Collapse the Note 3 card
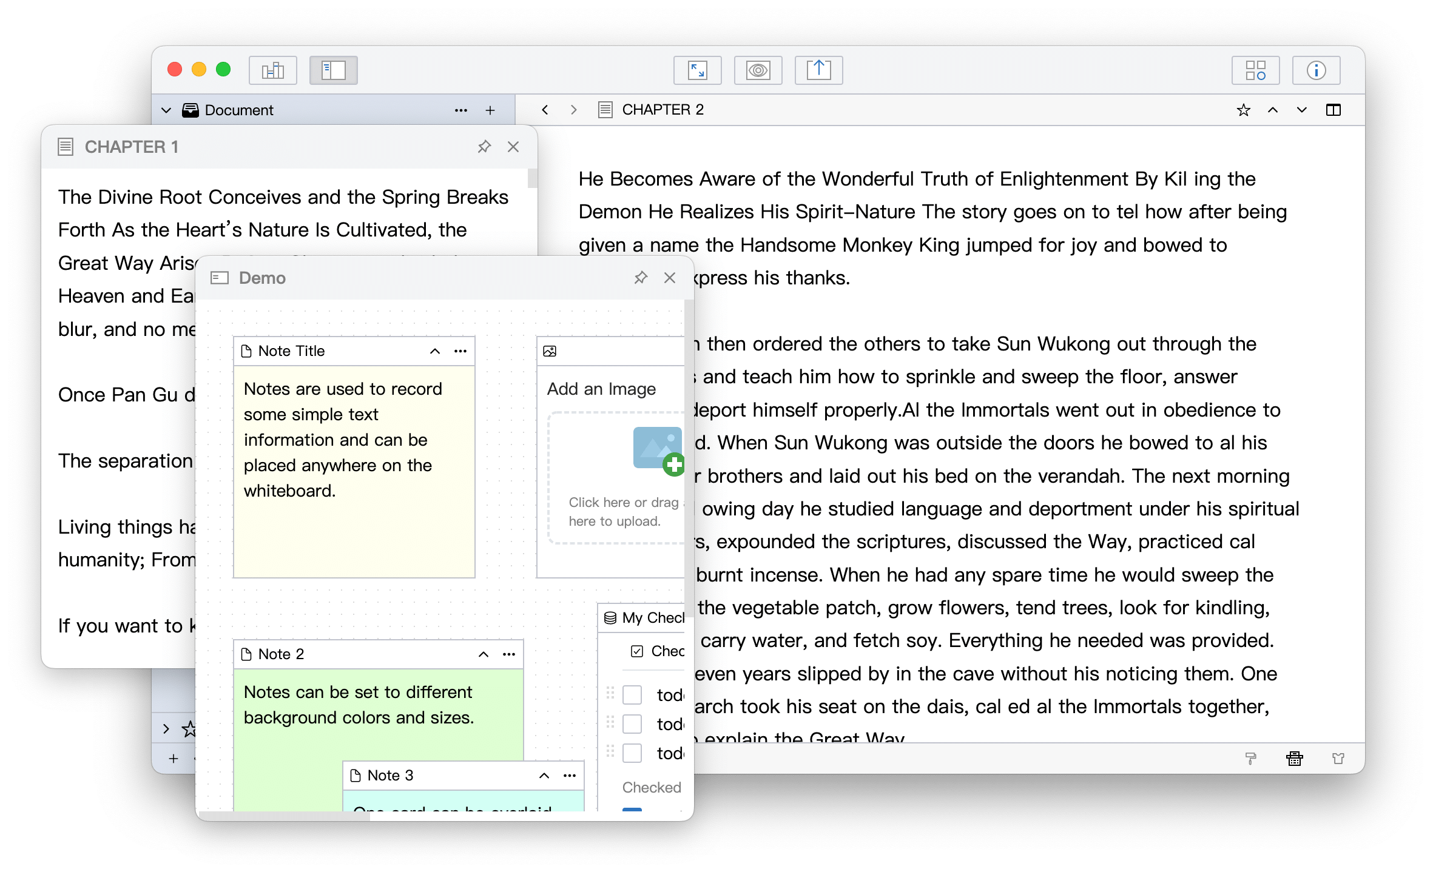The width and height of the screenshot is (1433, 872). pos(544,776)
